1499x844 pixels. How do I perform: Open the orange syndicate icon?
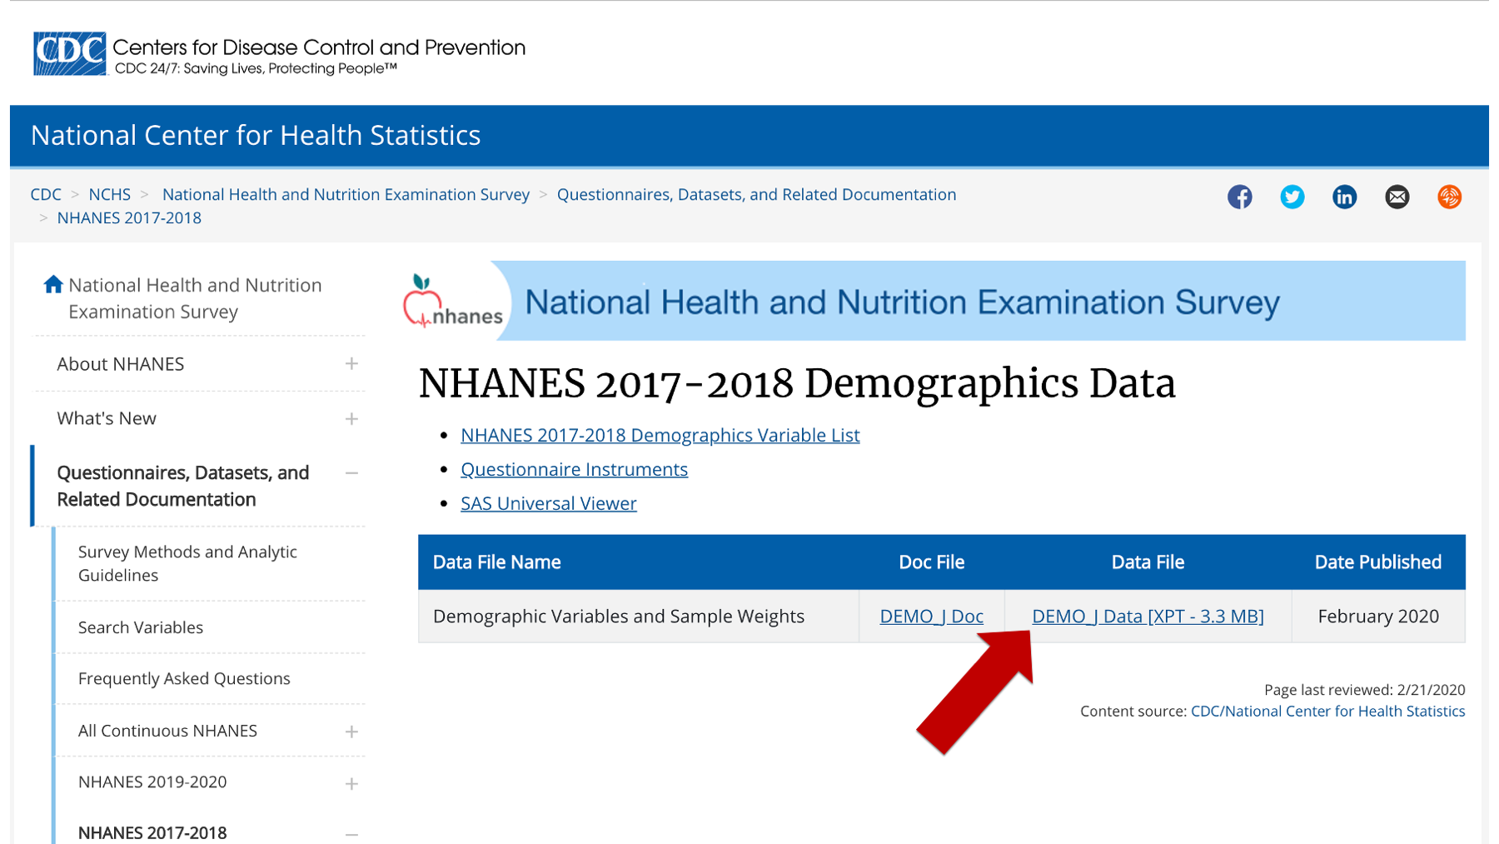click(x=1449, y=197)
